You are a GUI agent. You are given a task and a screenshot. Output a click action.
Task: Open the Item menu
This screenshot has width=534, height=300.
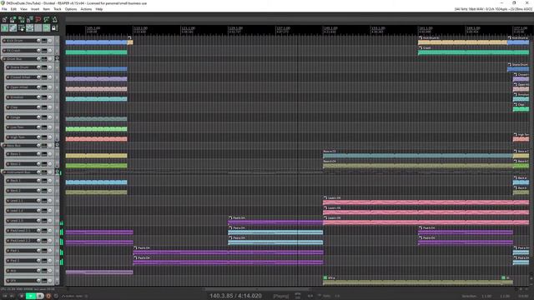[x=47, y=9]
